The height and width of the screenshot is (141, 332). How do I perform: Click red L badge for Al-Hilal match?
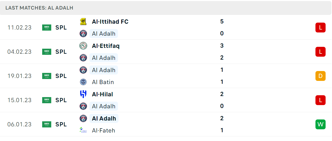click(x=320, y=100)
